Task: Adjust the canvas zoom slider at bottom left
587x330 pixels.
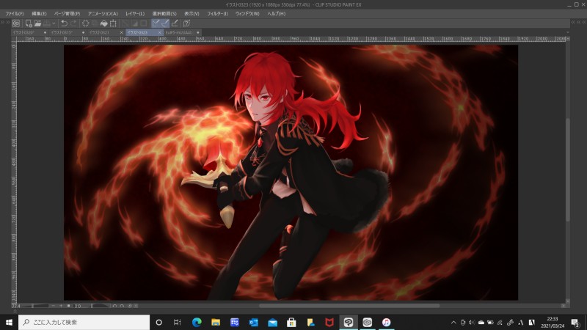Action: pyautogui.click(x=34, y=306)
